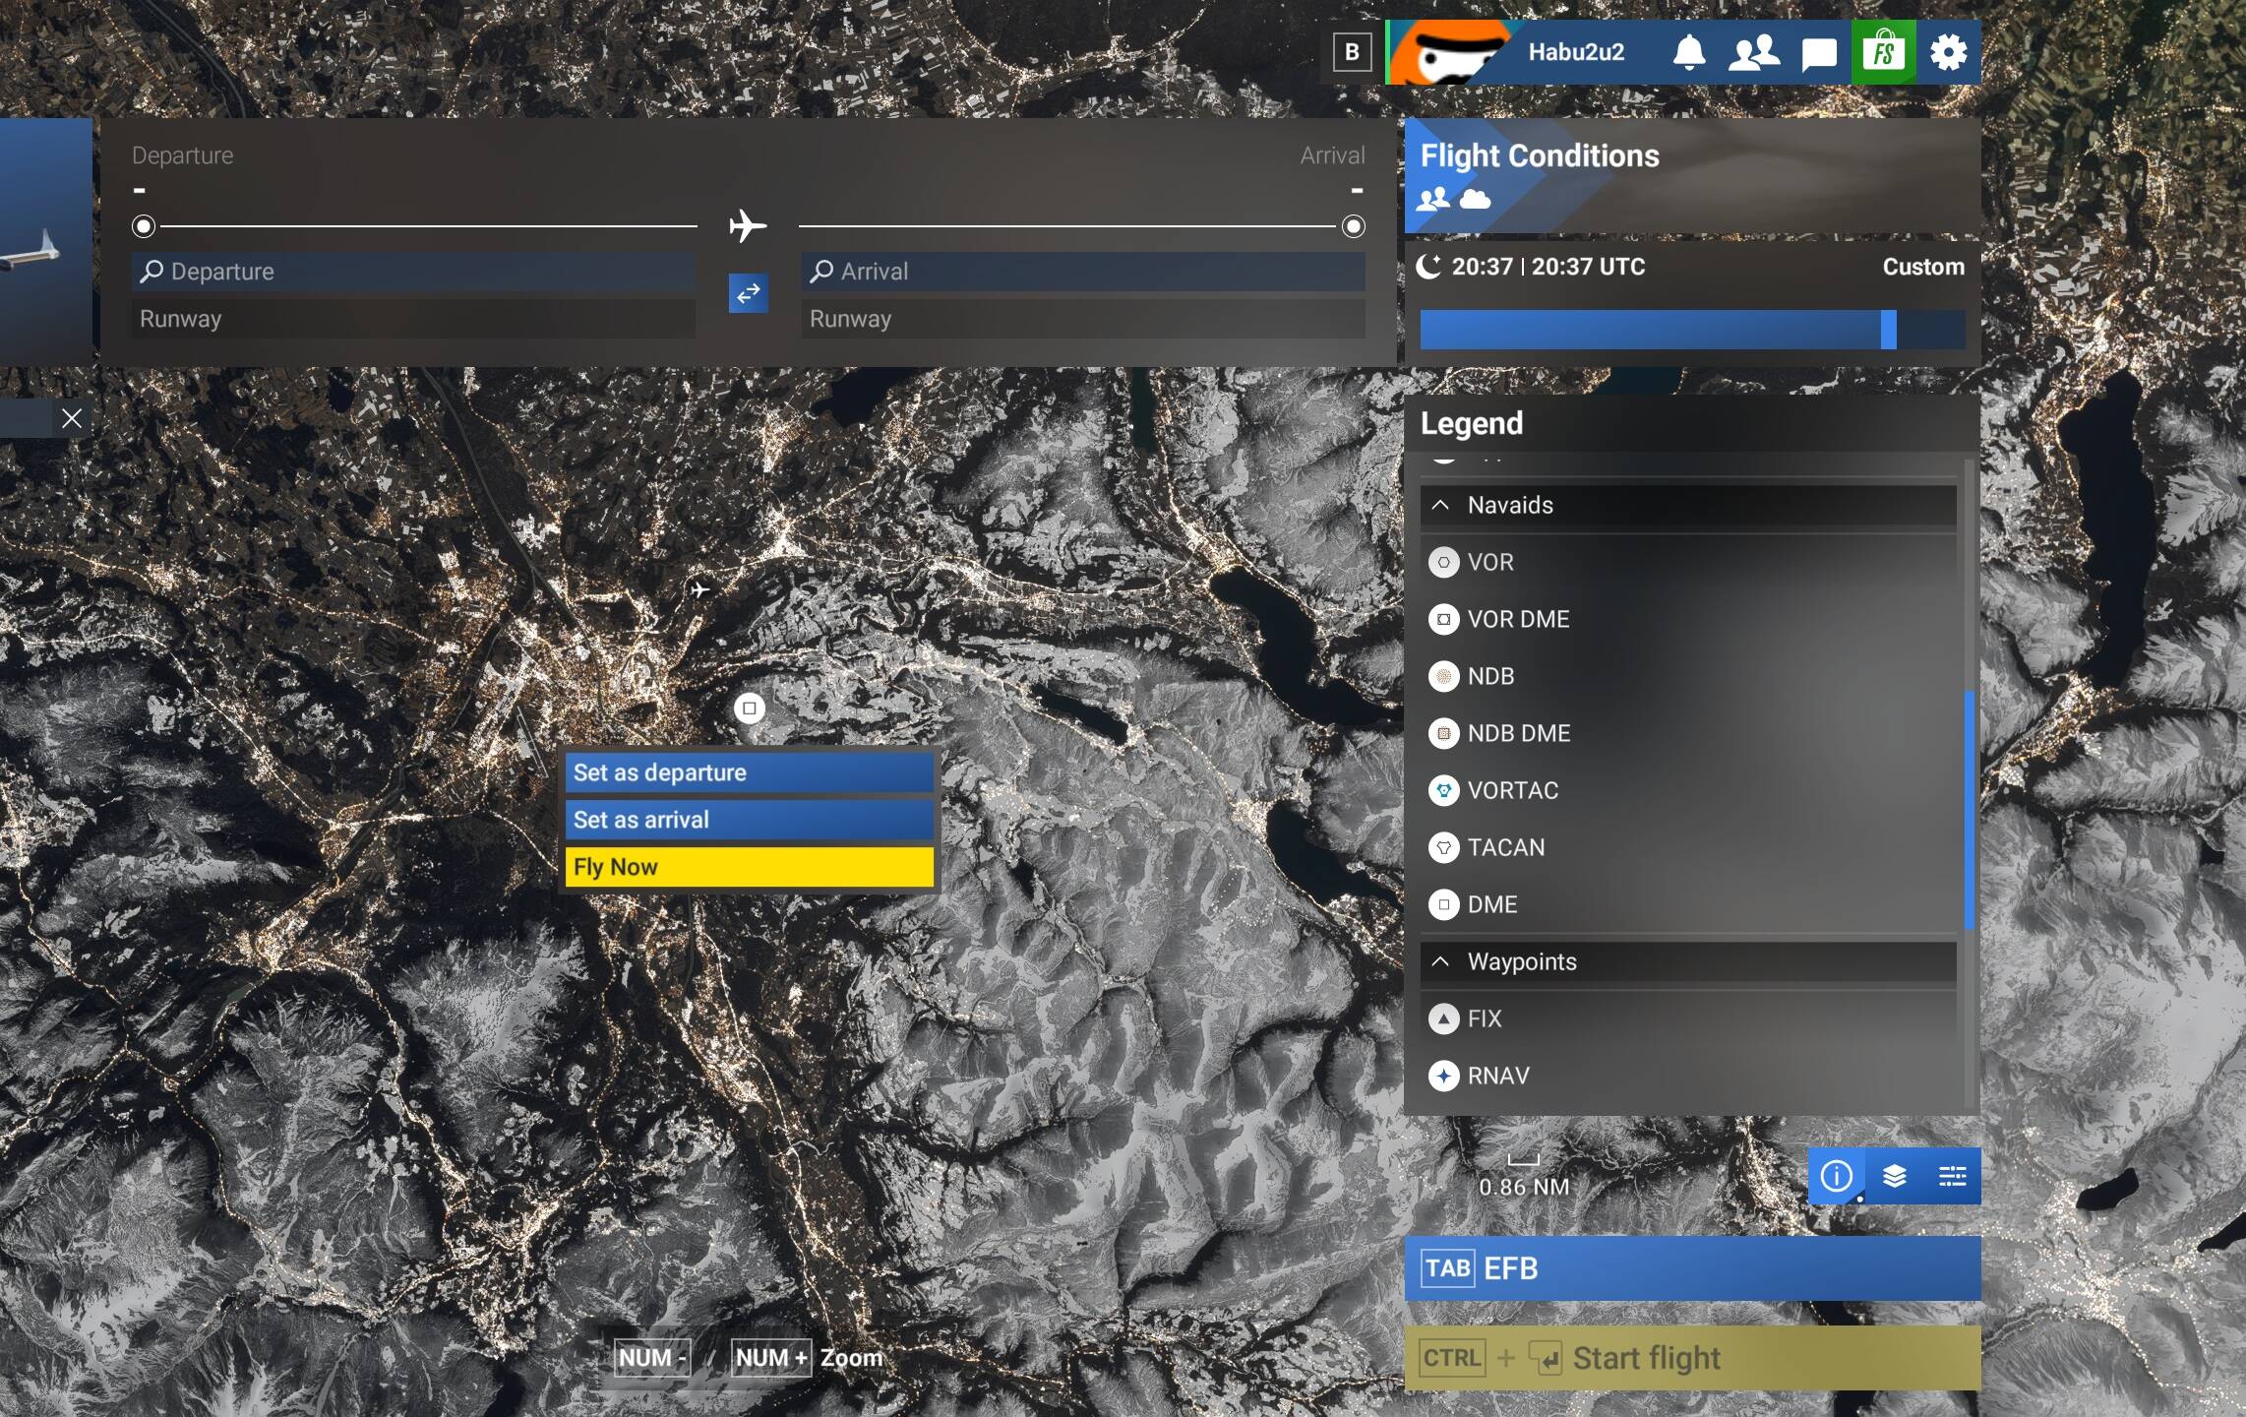Collapse the Navaids legend section
This screenshot has height=1417, width=2246.
point(1440,505)
